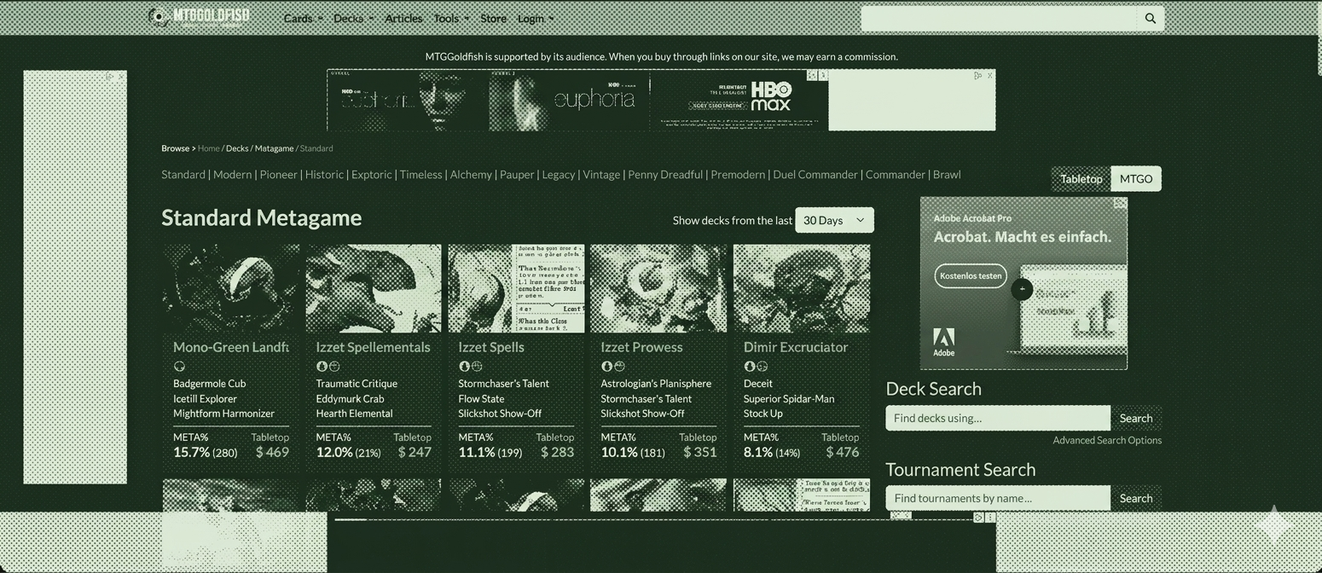Screen dimensions: 1322x573
Task: Click Kostenlos testen button in Adobe ad
Action: tap(971, 275)
